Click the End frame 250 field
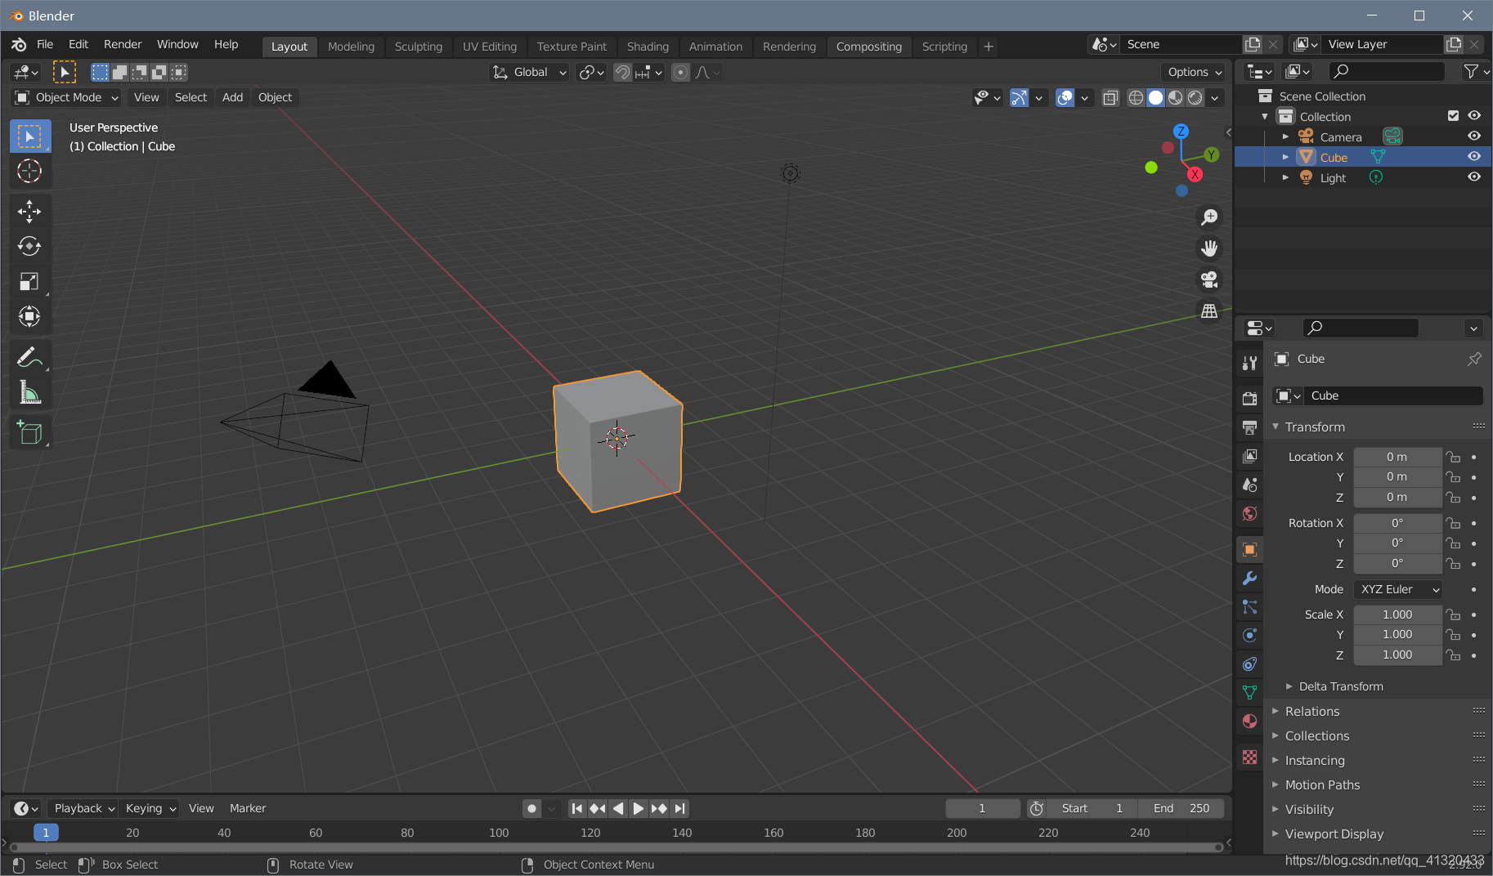 1181,808
